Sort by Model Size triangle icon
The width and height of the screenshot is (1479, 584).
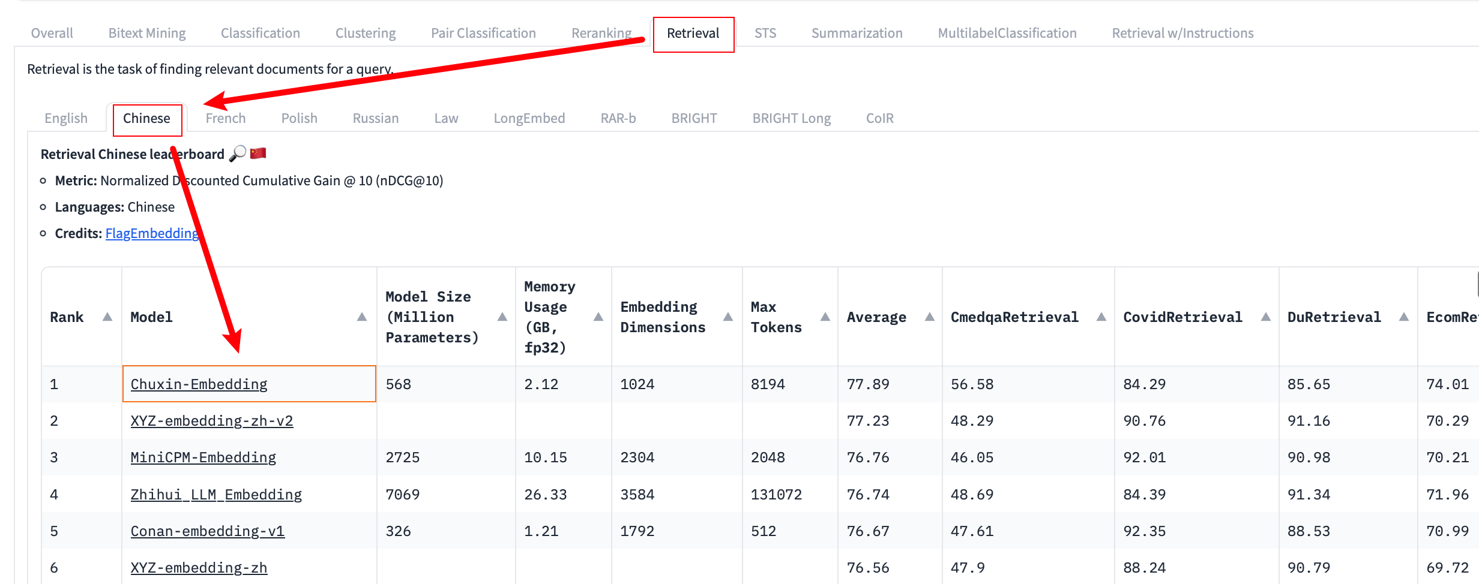point(502,317)
